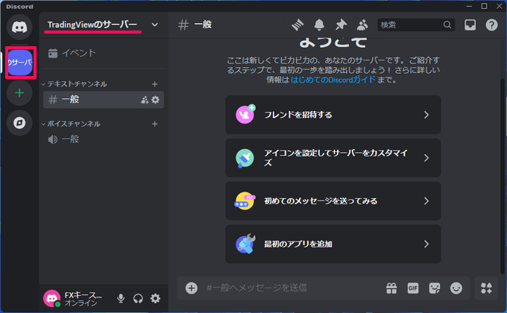Open user settings gear at bottom
507x313 pixels.
click(156, 298)
